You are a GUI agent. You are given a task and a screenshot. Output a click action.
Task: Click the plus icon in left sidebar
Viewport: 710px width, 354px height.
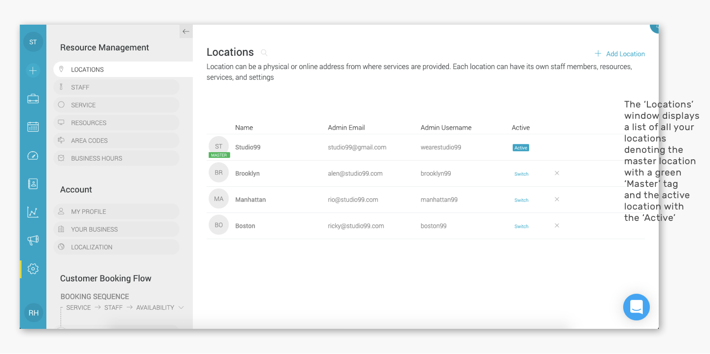point(33,71)
